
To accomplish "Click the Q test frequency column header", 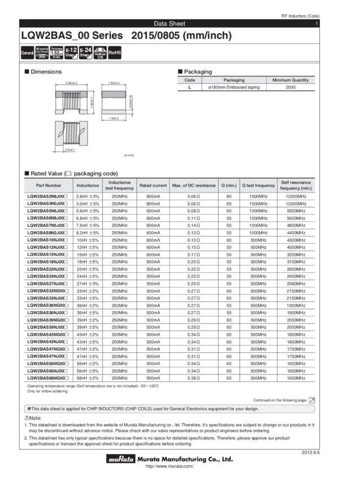I will pyautogui.click(x=258, y=186).
